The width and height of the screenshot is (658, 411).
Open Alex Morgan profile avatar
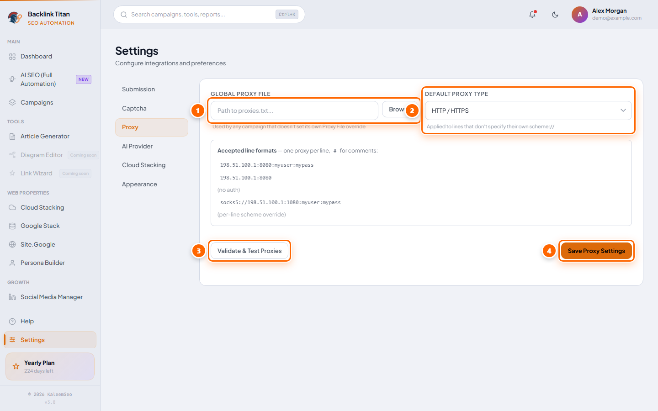[x=579, y=15]
